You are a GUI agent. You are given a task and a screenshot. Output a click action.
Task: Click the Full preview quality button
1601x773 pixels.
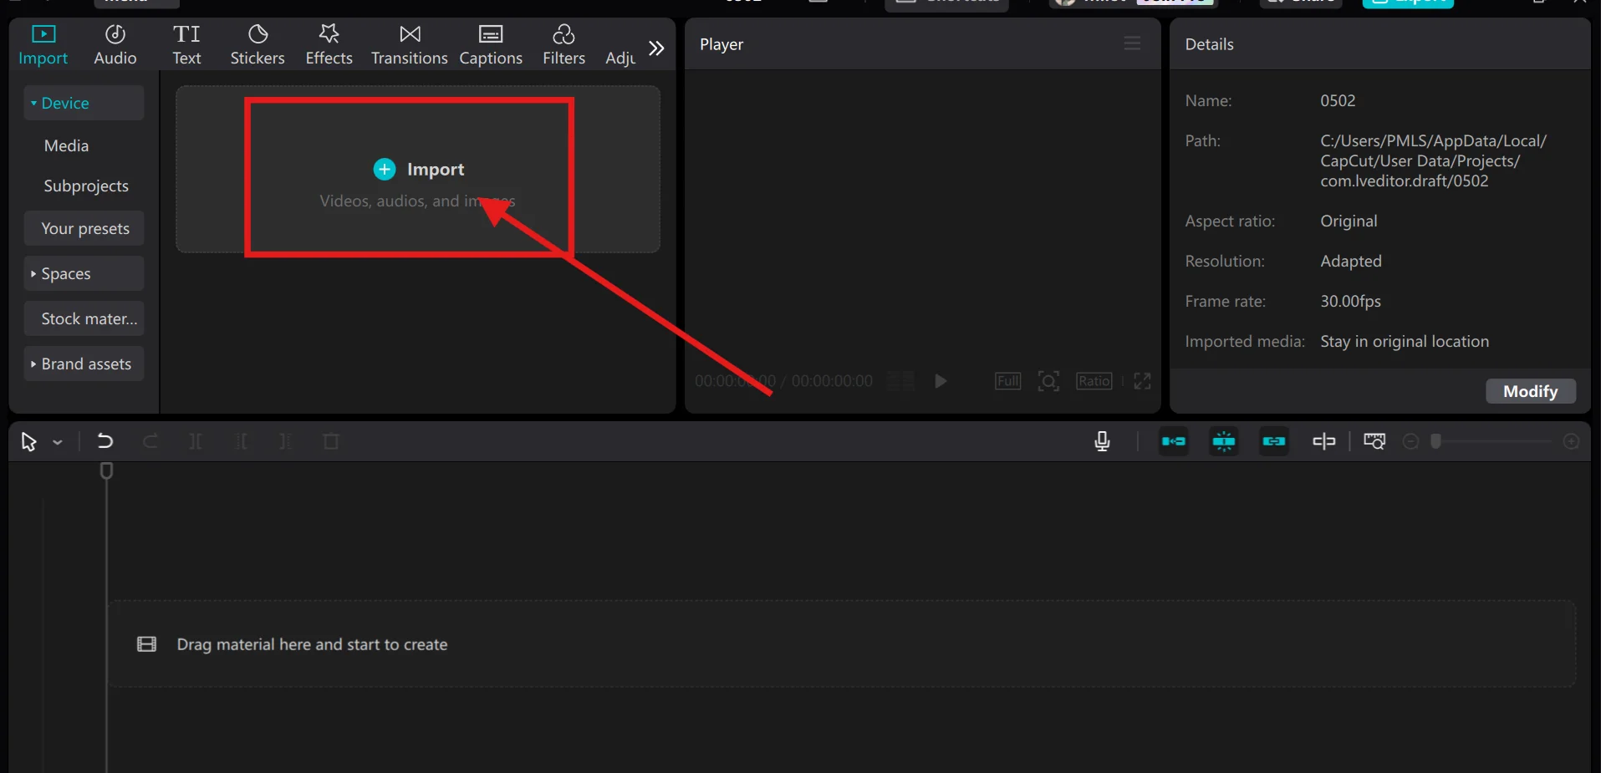(1008, 381)
